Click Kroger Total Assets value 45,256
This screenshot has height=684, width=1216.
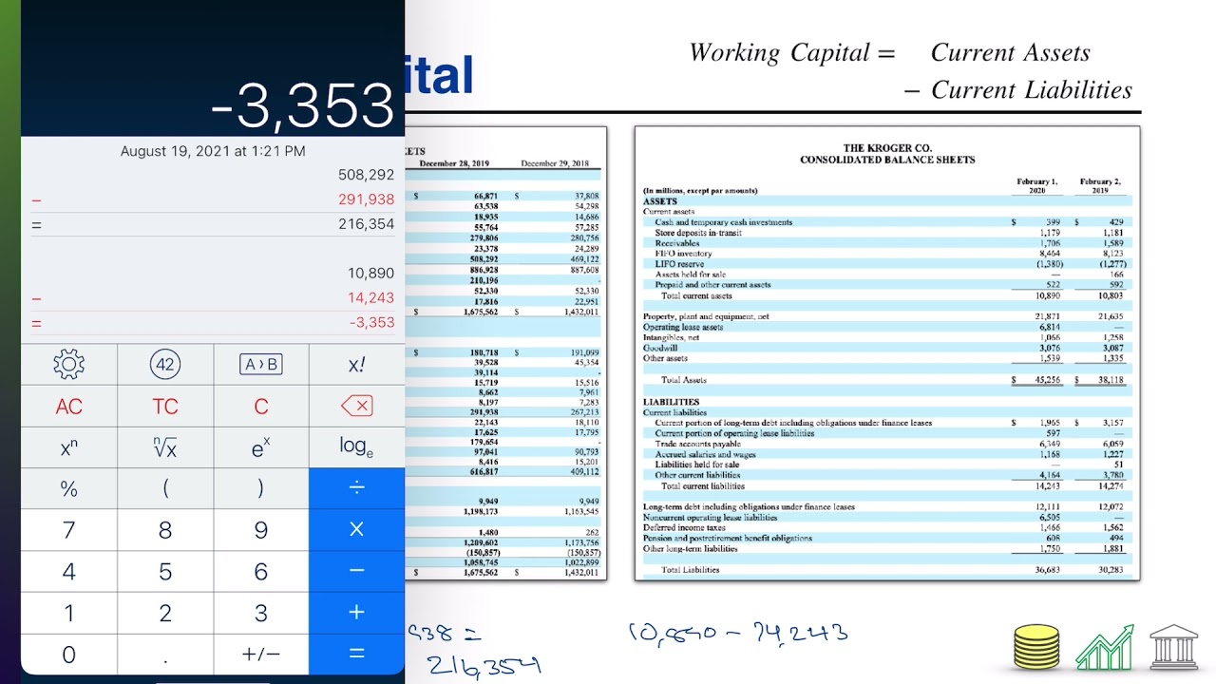click(1047, 380)
